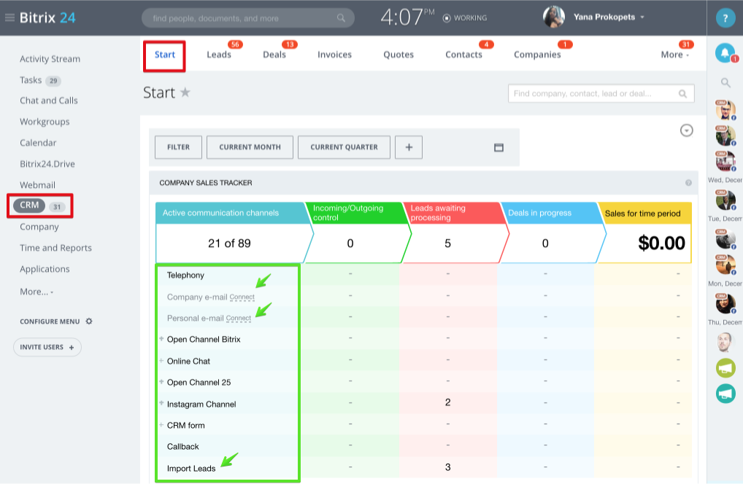This screenshot has height=484, width=743.
Task: Click the magnifier icon in the top search bar
Action: (341, 18)
